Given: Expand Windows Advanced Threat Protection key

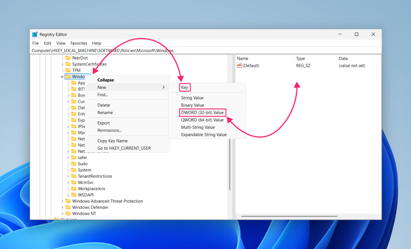Looking at the screenshot, I should coord(62,201).
